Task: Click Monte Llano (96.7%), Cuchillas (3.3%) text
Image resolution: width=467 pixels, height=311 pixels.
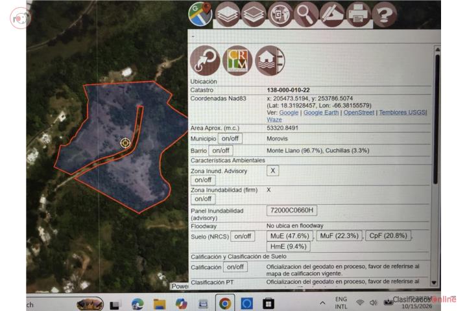Action: pos(318,150)
